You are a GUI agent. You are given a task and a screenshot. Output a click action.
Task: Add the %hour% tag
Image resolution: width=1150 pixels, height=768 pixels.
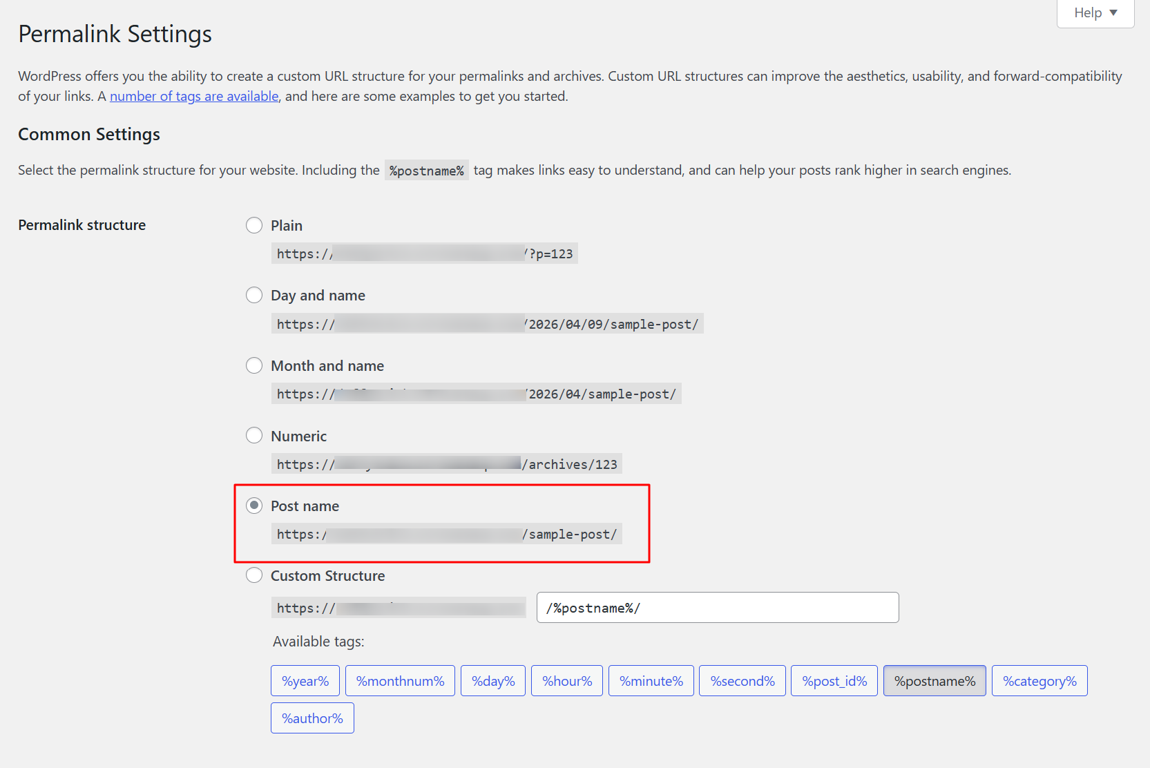tap(567, 681)
